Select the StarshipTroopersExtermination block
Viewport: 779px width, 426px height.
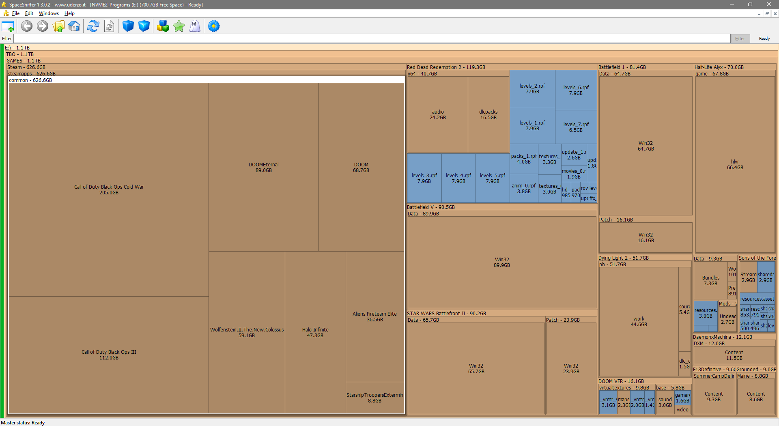[375, 398]
